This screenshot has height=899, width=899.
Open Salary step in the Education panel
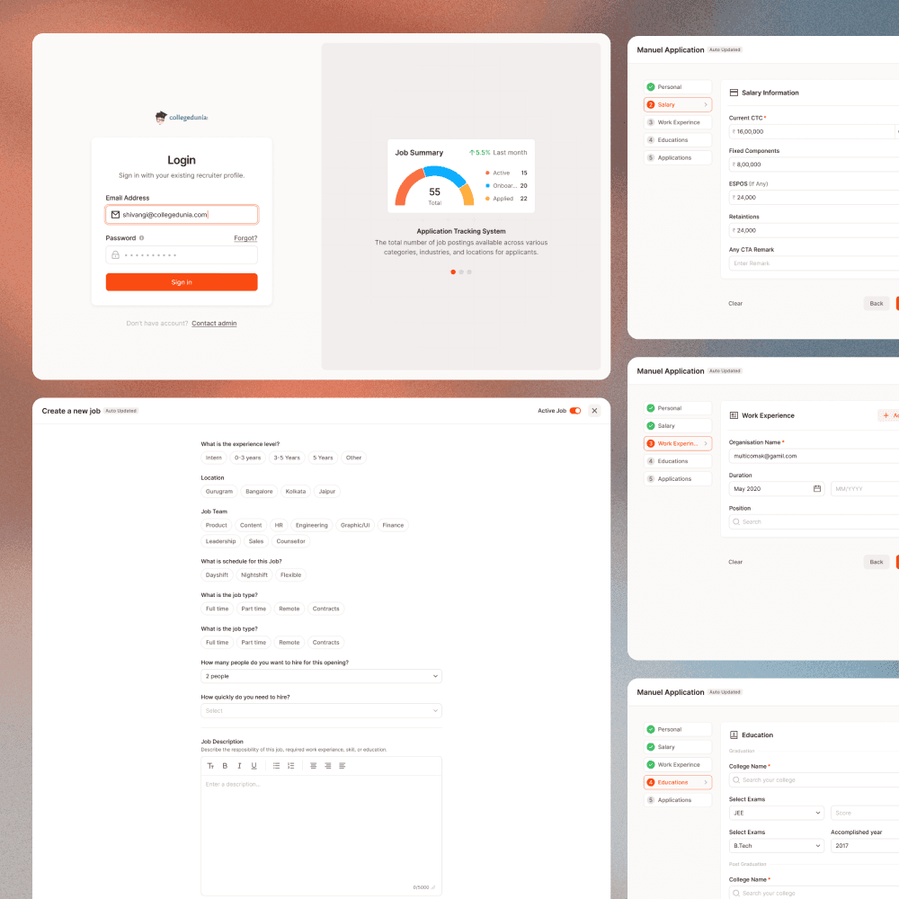pyautogui.click(x=678, y=747)
